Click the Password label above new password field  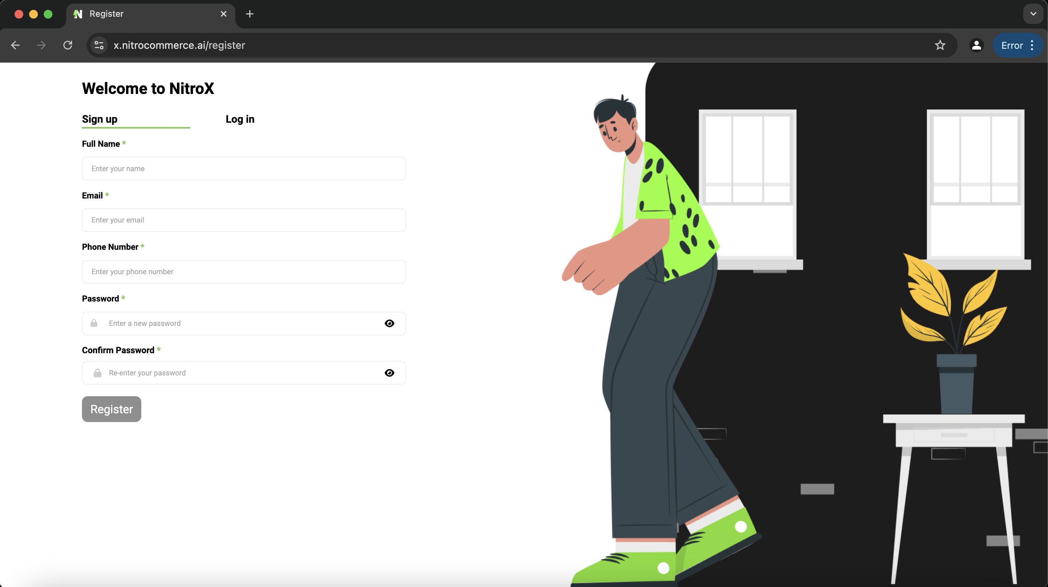[x=101, y=299]
